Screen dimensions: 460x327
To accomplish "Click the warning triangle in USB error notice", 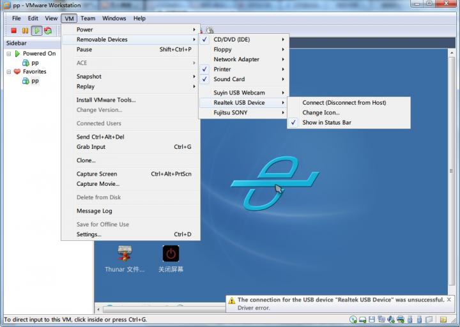I will click(x=232, y=301).
